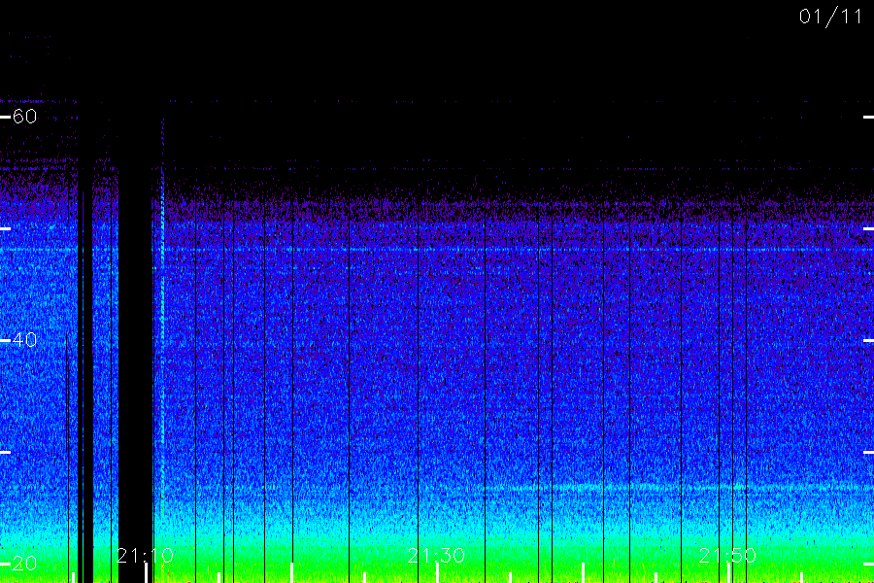Click the 20 frequency axis label
Screen dimensions: 874x583
(x=24, y=564)
